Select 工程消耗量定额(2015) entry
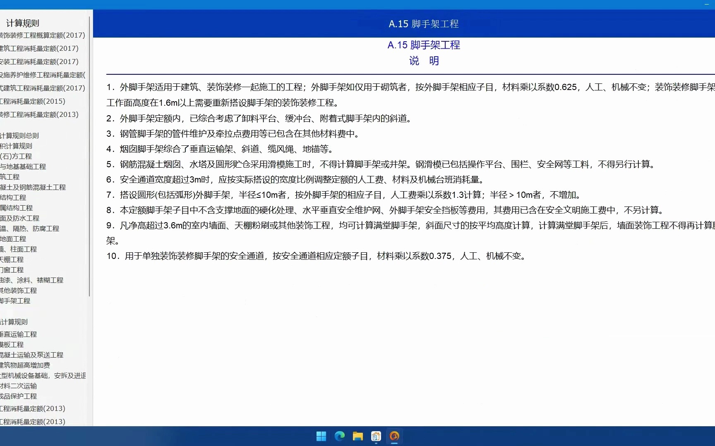 click(x=32, y=102)
